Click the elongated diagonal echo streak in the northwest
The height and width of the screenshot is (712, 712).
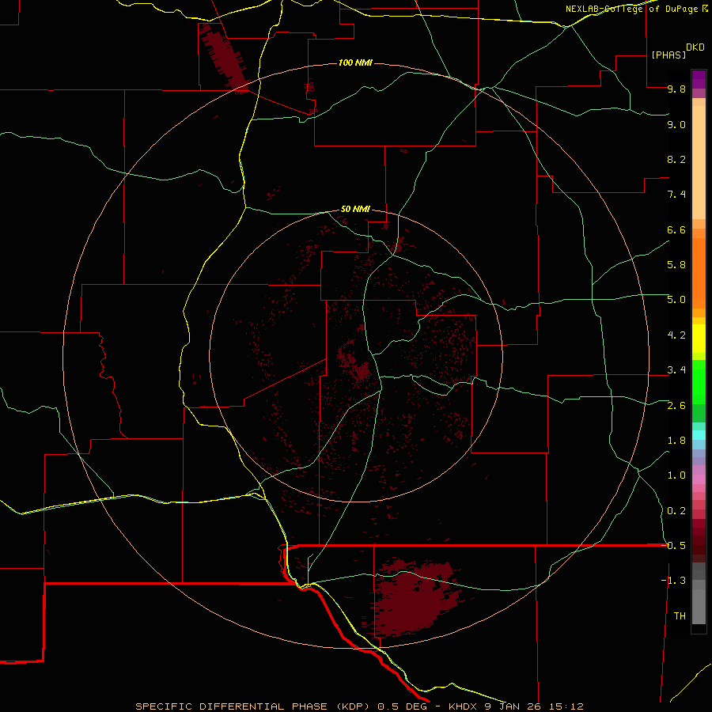tap(225, 58)
